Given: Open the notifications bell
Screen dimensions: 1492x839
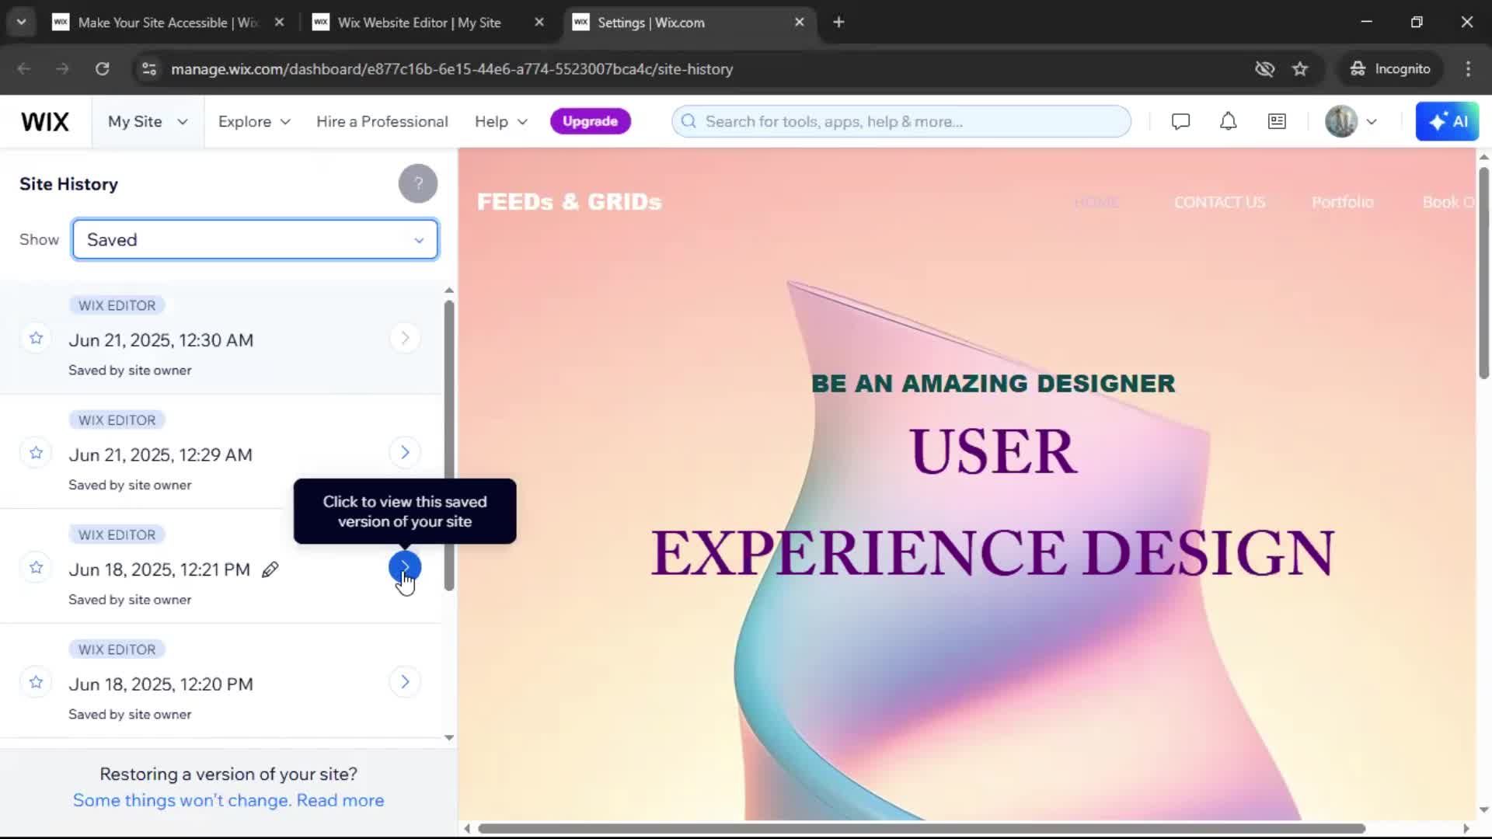Looking at the screenshot, I should (x=1228, y=122).
